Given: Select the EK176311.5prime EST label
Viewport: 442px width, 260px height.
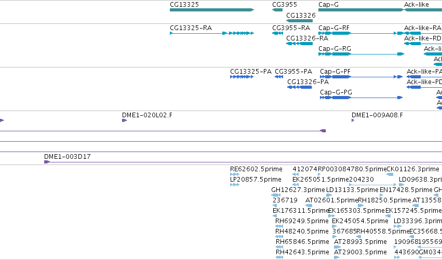Looking at the screenshot, I should point(301,211).
